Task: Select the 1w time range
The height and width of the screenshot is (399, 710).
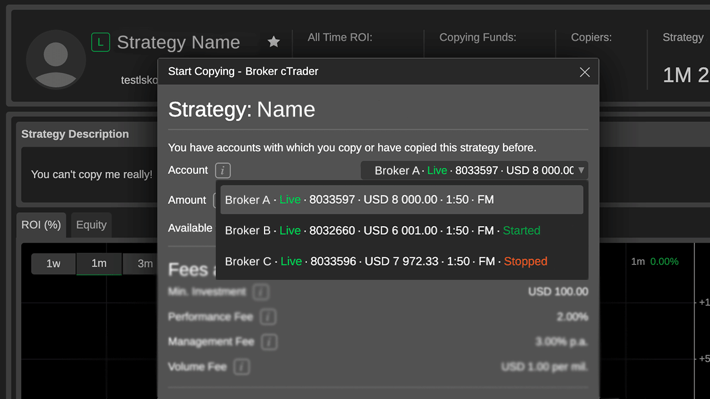Action: [53, 264]
